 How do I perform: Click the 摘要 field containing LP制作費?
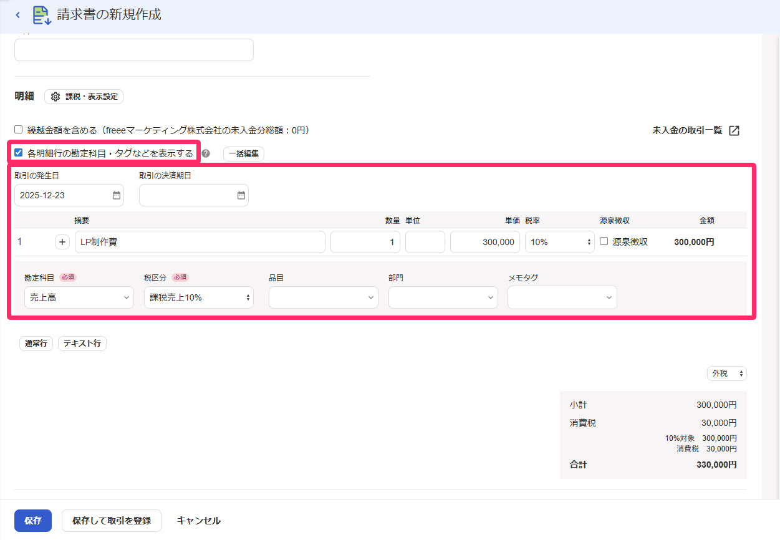pos(200,242)
